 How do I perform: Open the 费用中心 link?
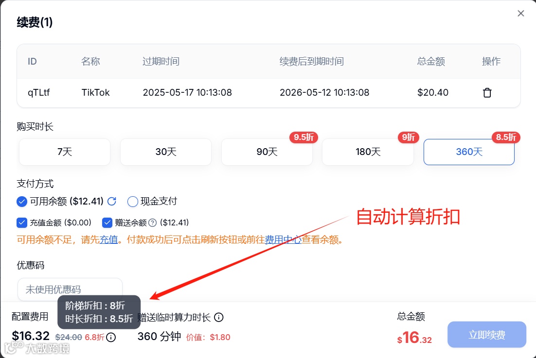tap(283, 239)
